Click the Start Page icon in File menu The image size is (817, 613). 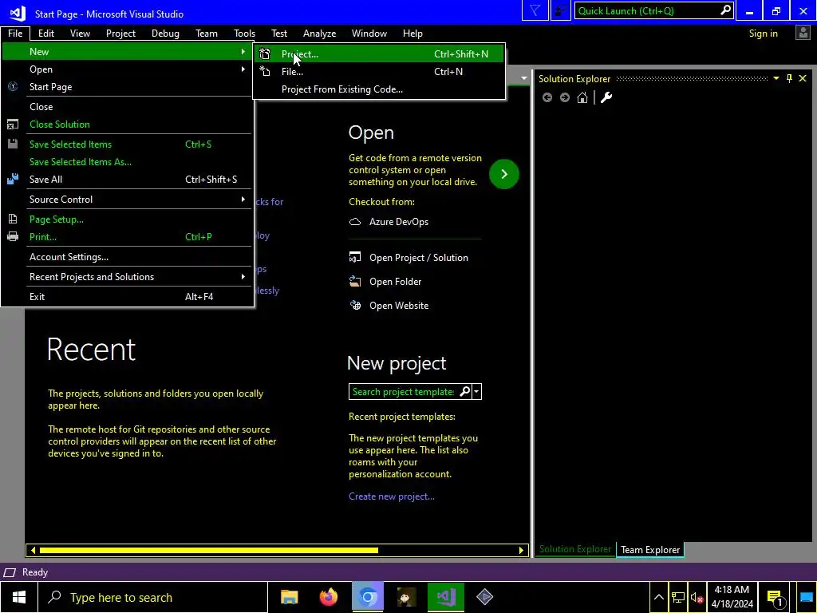(x=13, y=86)
